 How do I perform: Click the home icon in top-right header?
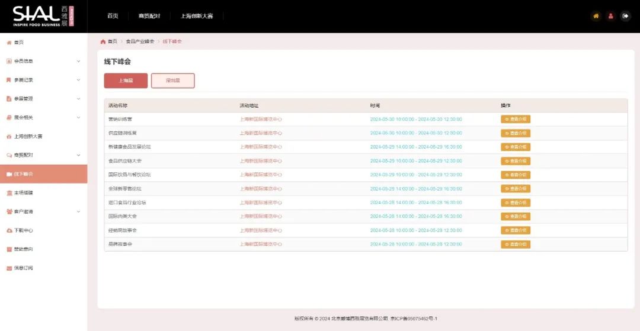point(596,16)
